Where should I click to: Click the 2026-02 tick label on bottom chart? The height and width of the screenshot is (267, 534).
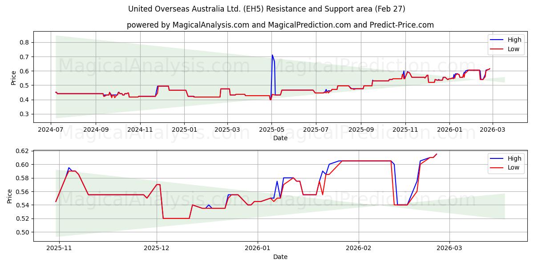(x=359, y=248)
